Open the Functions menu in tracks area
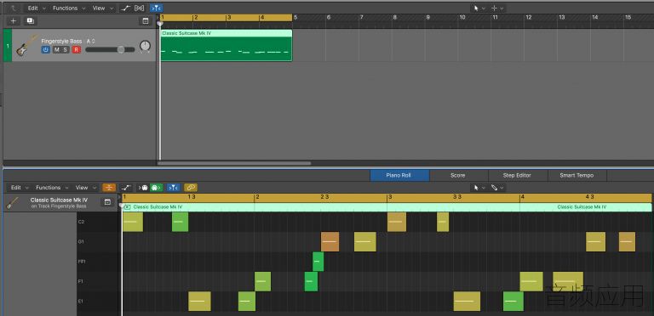 (68, 8)
